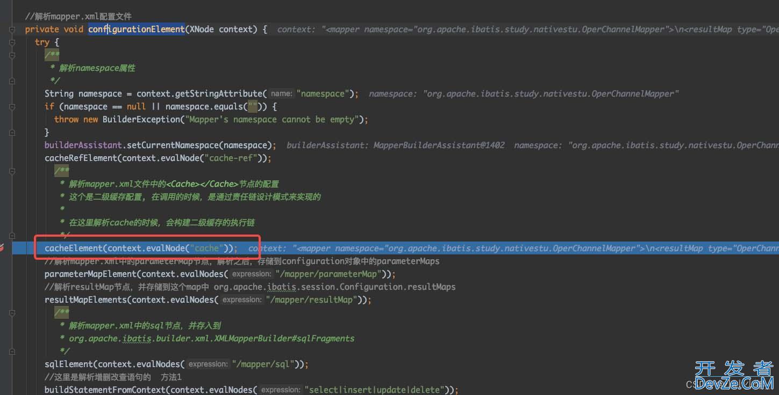779x395 pixels.
Task: Click cacheRefElement method call
Action: coord(81,158)
